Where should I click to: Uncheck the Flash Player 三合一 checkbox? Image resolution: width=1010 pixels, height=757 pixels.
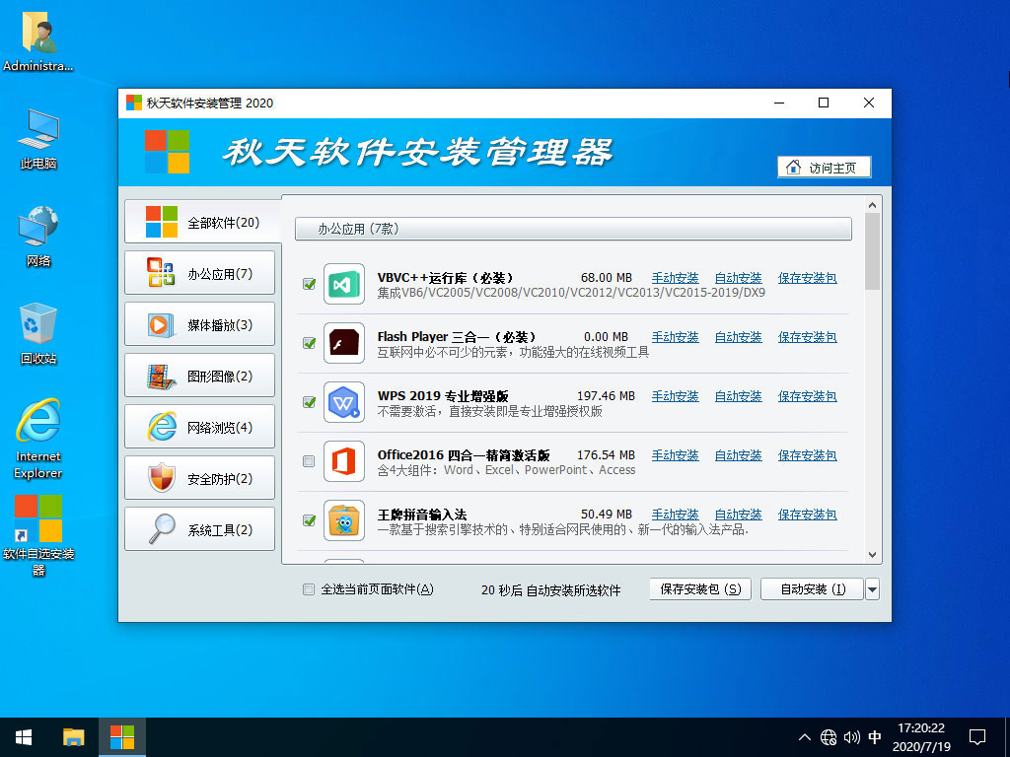coord(309,343)
